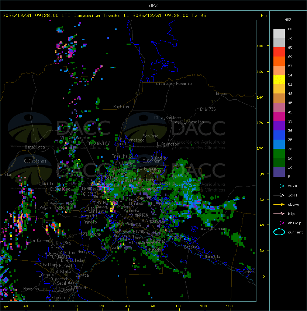
Task: Select the bright yellow 51-54 dBZ swatch
Action: pyautogui.click(x=279, y=79)
